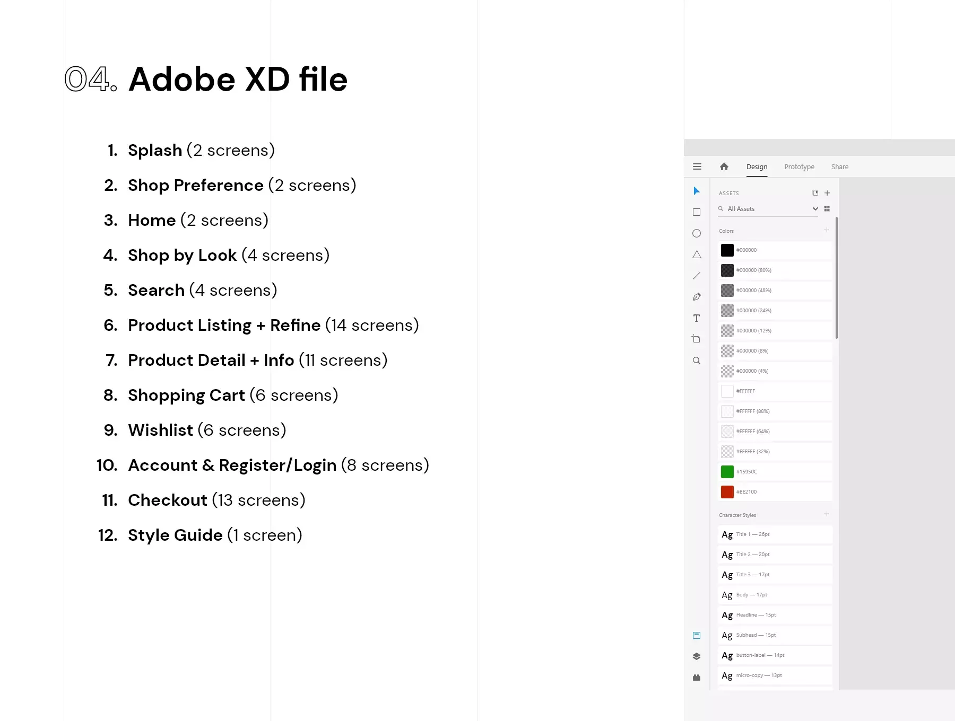Switch assets to grid view
This screenshot has height=721, width=955.
pos(827,209)
